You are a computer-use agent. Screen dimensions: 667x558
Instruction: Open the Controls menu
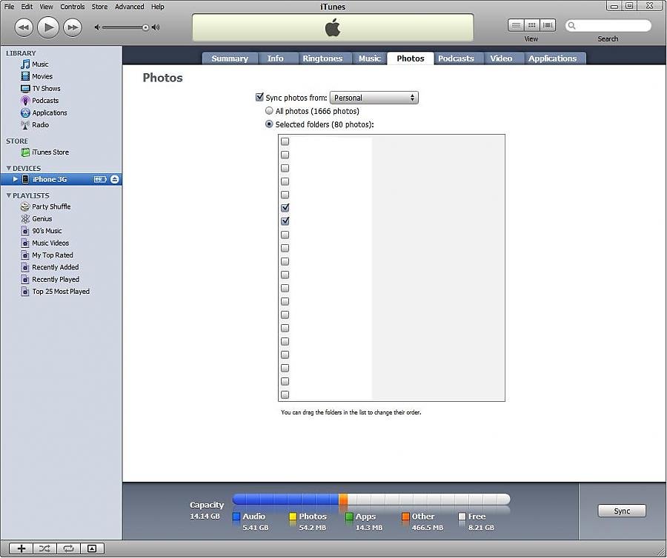coord(73,7)
